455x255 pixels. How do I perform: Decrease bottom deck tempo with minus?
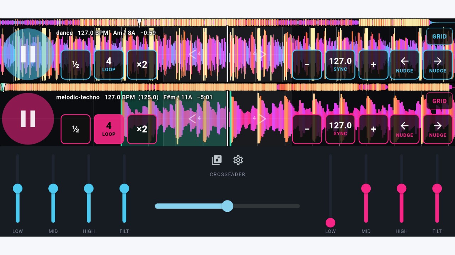coord(307,129)
